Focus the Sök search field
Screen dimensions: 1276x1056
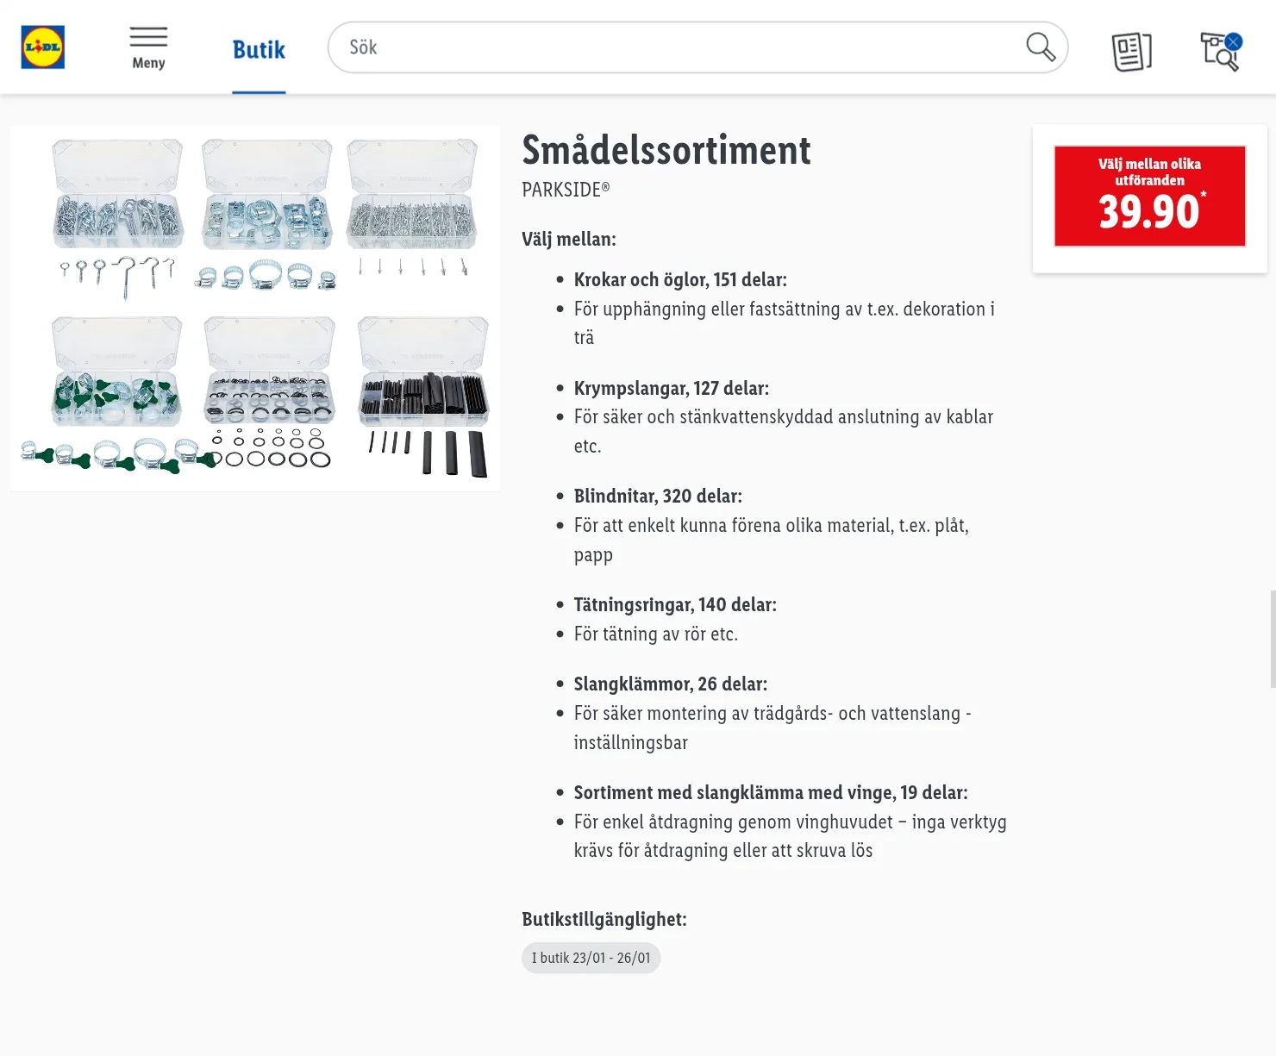click(672, 47)
